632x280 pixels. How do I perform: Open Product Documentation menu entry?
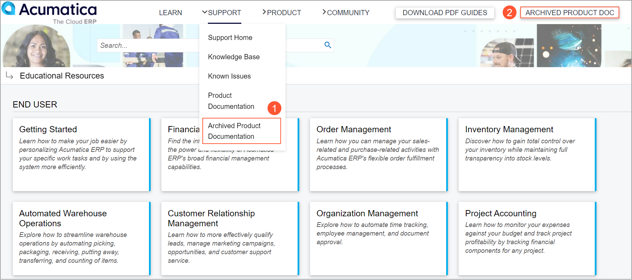[231, 101]
